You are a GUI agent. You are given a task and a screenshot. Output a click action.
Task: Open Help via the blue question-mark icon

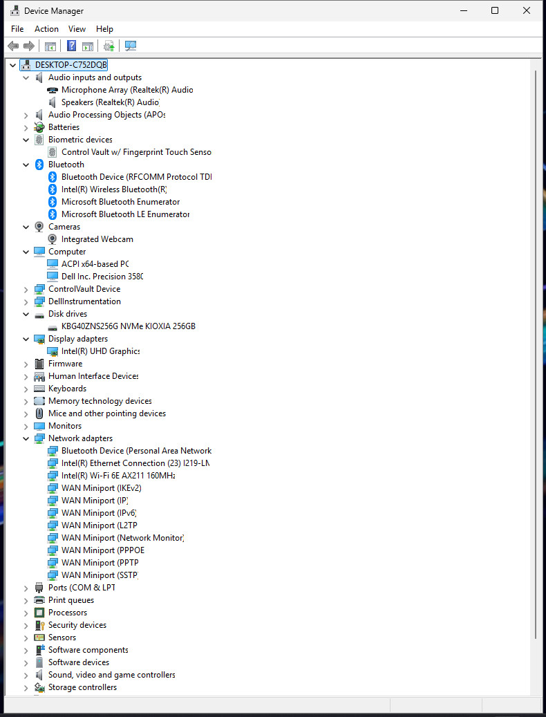[x=72, y=46]
